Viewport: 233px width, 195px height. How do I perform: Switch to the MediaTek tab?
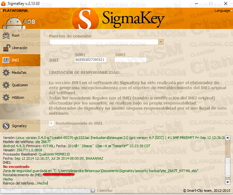pos(20,73)
